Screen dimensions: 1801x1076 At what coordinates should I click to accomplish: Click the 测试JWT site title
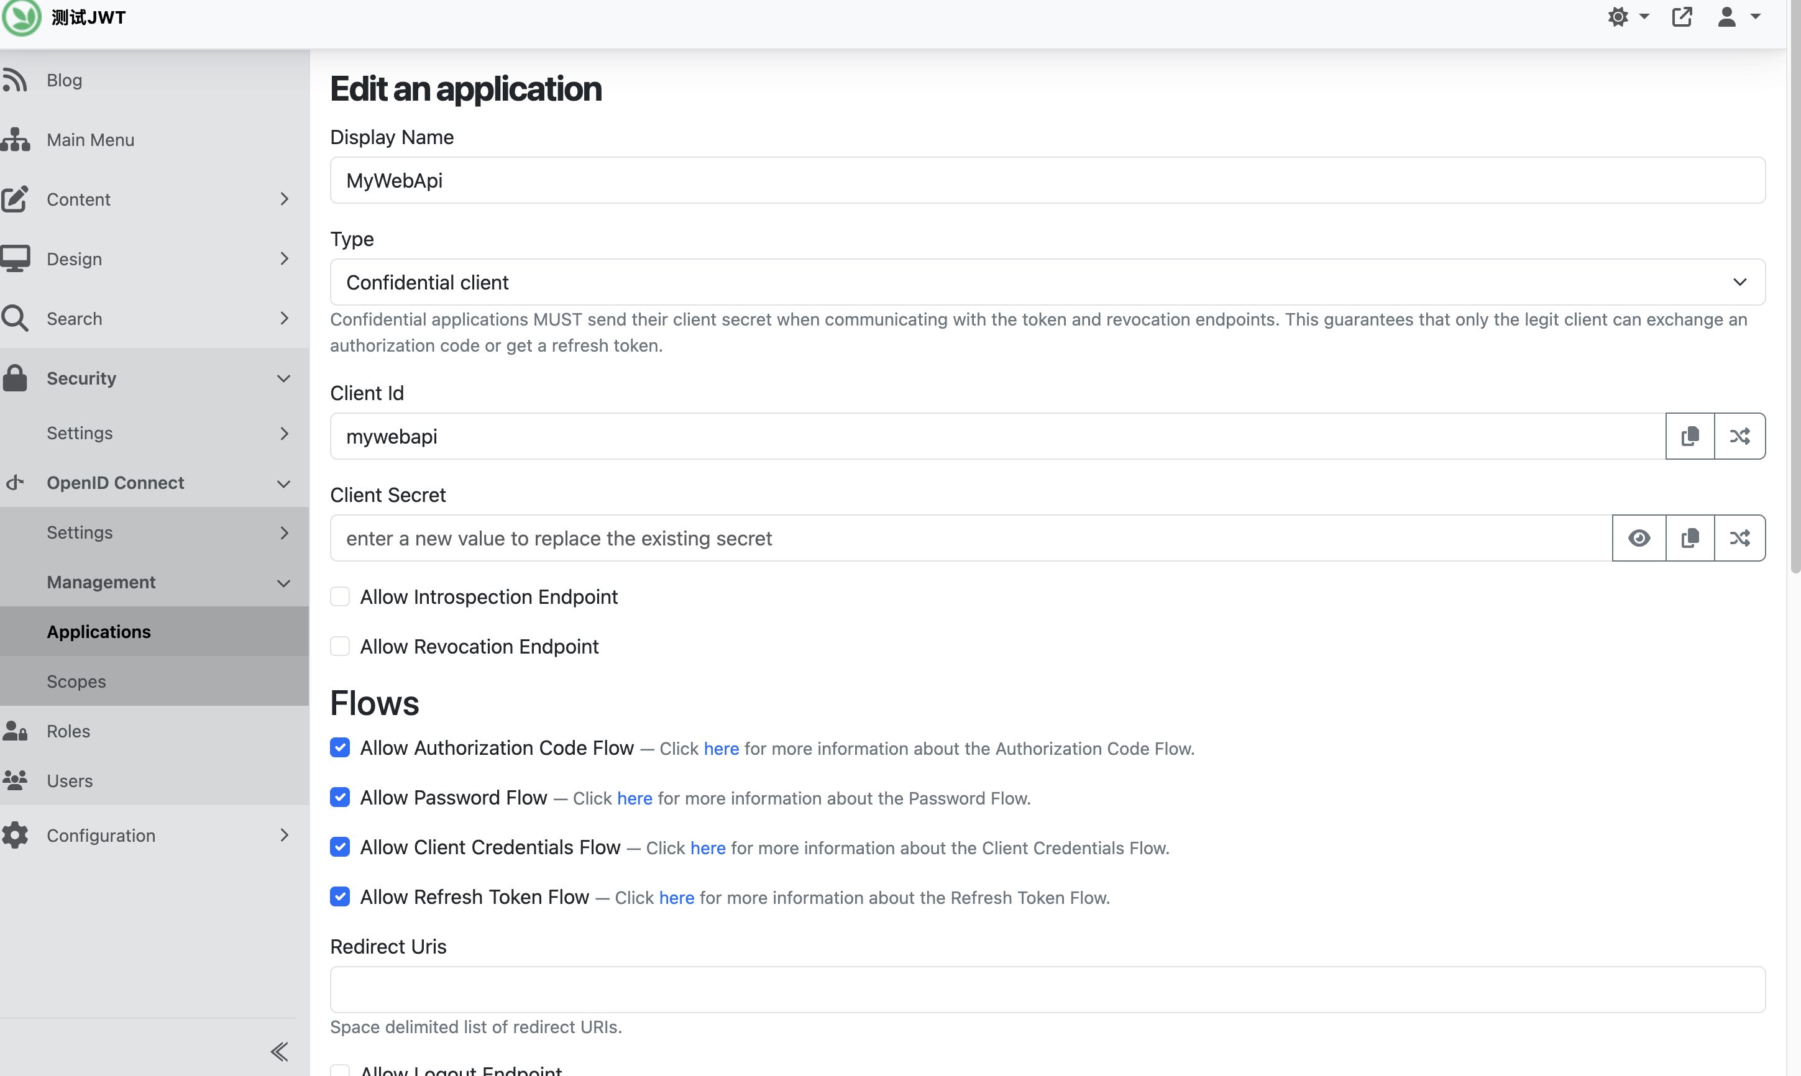pos(88,17)
